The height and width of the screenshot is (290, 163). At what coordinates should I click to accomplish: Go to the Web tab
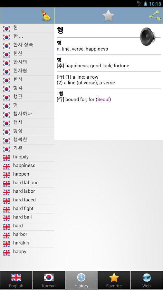pyautogui.click(x=147, y=280)
